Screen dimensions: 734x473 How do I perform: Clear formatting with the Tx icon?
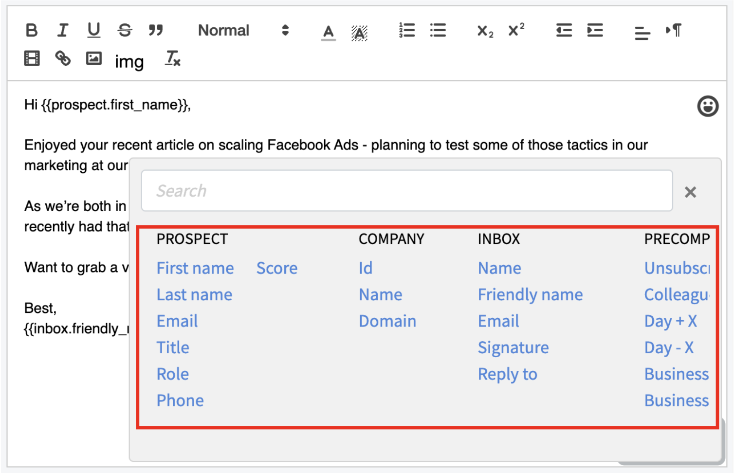pos(171,59)
